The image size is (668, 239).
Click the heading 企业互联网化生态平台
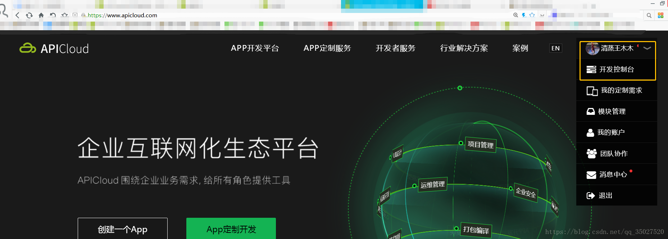[198, 148]
